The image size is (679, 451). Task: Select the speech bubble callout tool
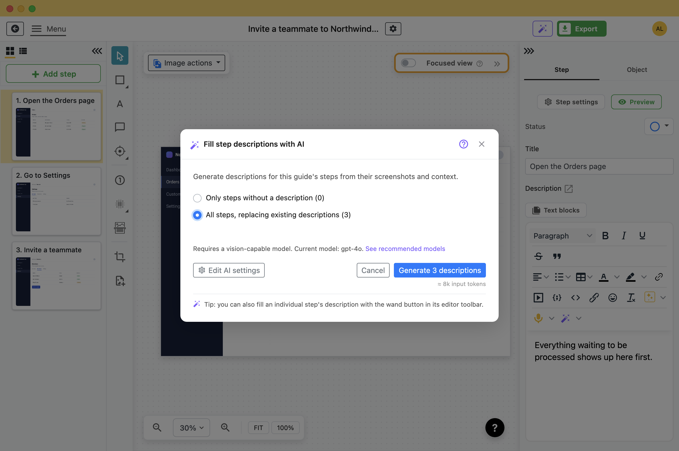[120, 127]
